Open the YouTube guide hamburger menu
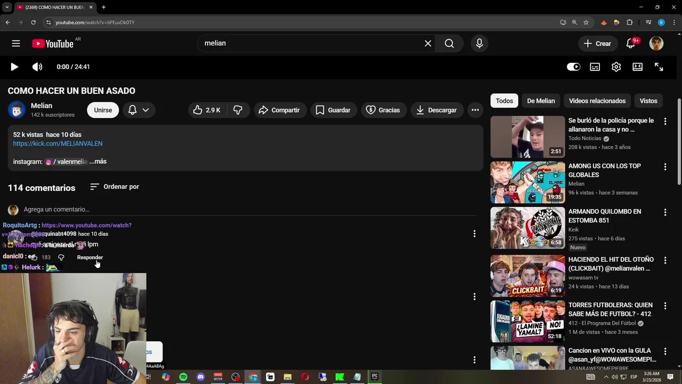The width and height of the screenshot is (682, 384). coord(16,44)
